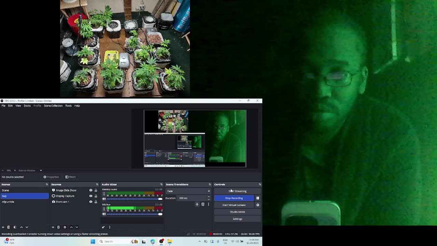Decrease transition duration stepper
This screenshot has width=437, height=246.
209,200
